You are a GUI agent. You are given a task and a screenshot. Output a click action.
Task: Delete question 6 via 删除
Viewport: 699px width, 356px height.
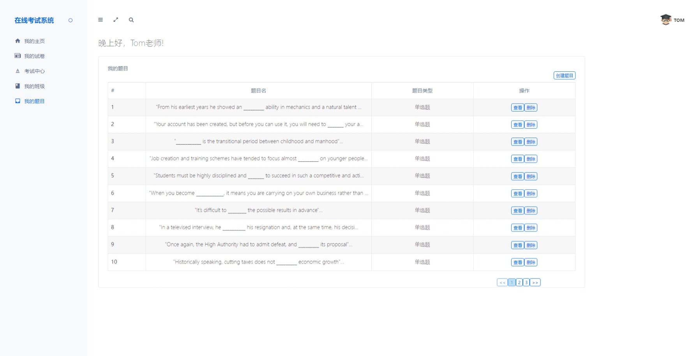(x=531, y=194)
